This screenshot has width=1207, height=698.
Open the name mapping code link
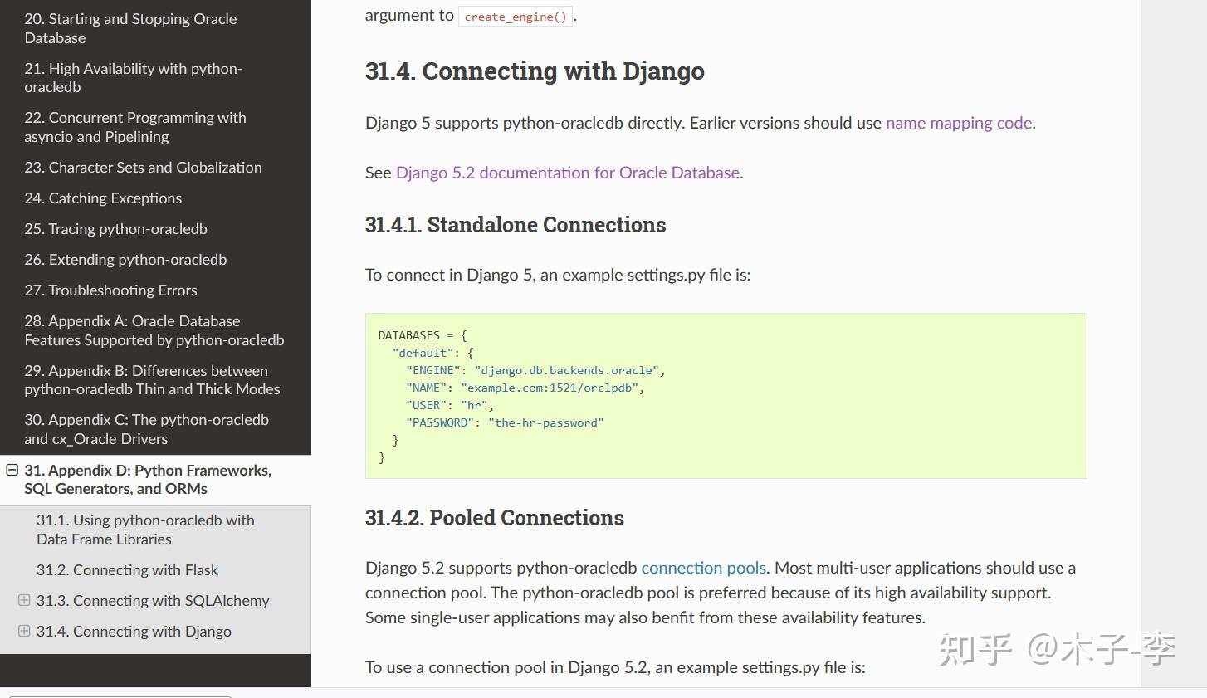coord(958,123)
